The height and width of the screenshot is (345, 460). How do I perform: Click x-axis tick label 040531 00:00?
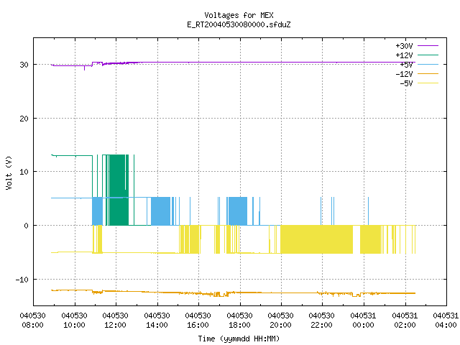pos(364,321)
